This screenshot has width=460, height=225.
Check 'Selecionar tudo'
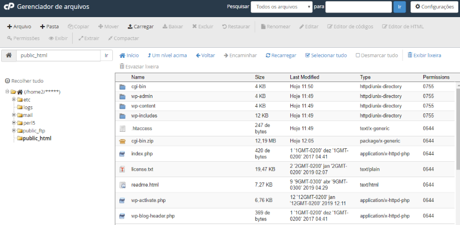326,56
